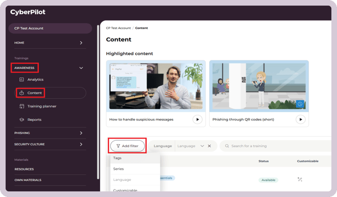Expand the SECURITY CULTURE chevron

point(81,144)
